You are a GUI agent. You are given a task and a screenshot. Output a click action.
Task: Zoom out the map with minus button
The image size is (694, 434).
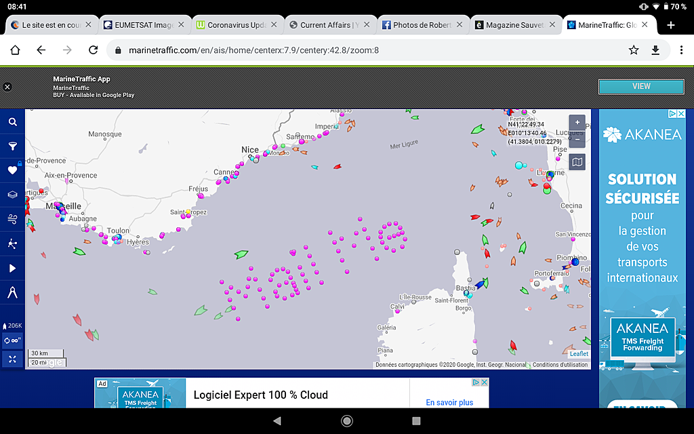tap(577, 139)
